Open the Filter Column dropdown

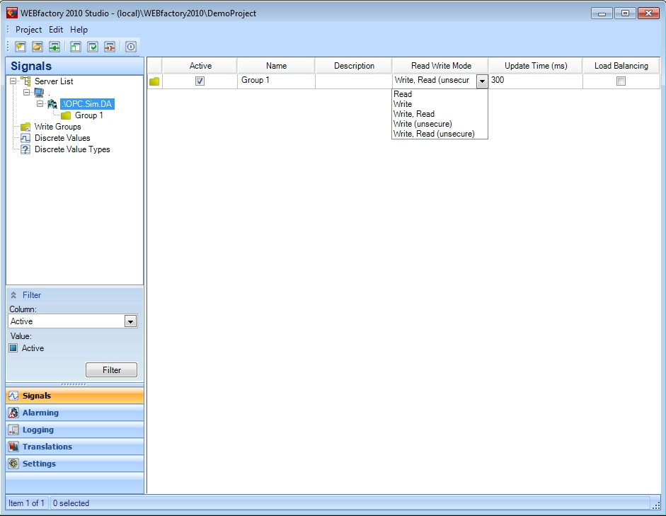coord(130,321)
